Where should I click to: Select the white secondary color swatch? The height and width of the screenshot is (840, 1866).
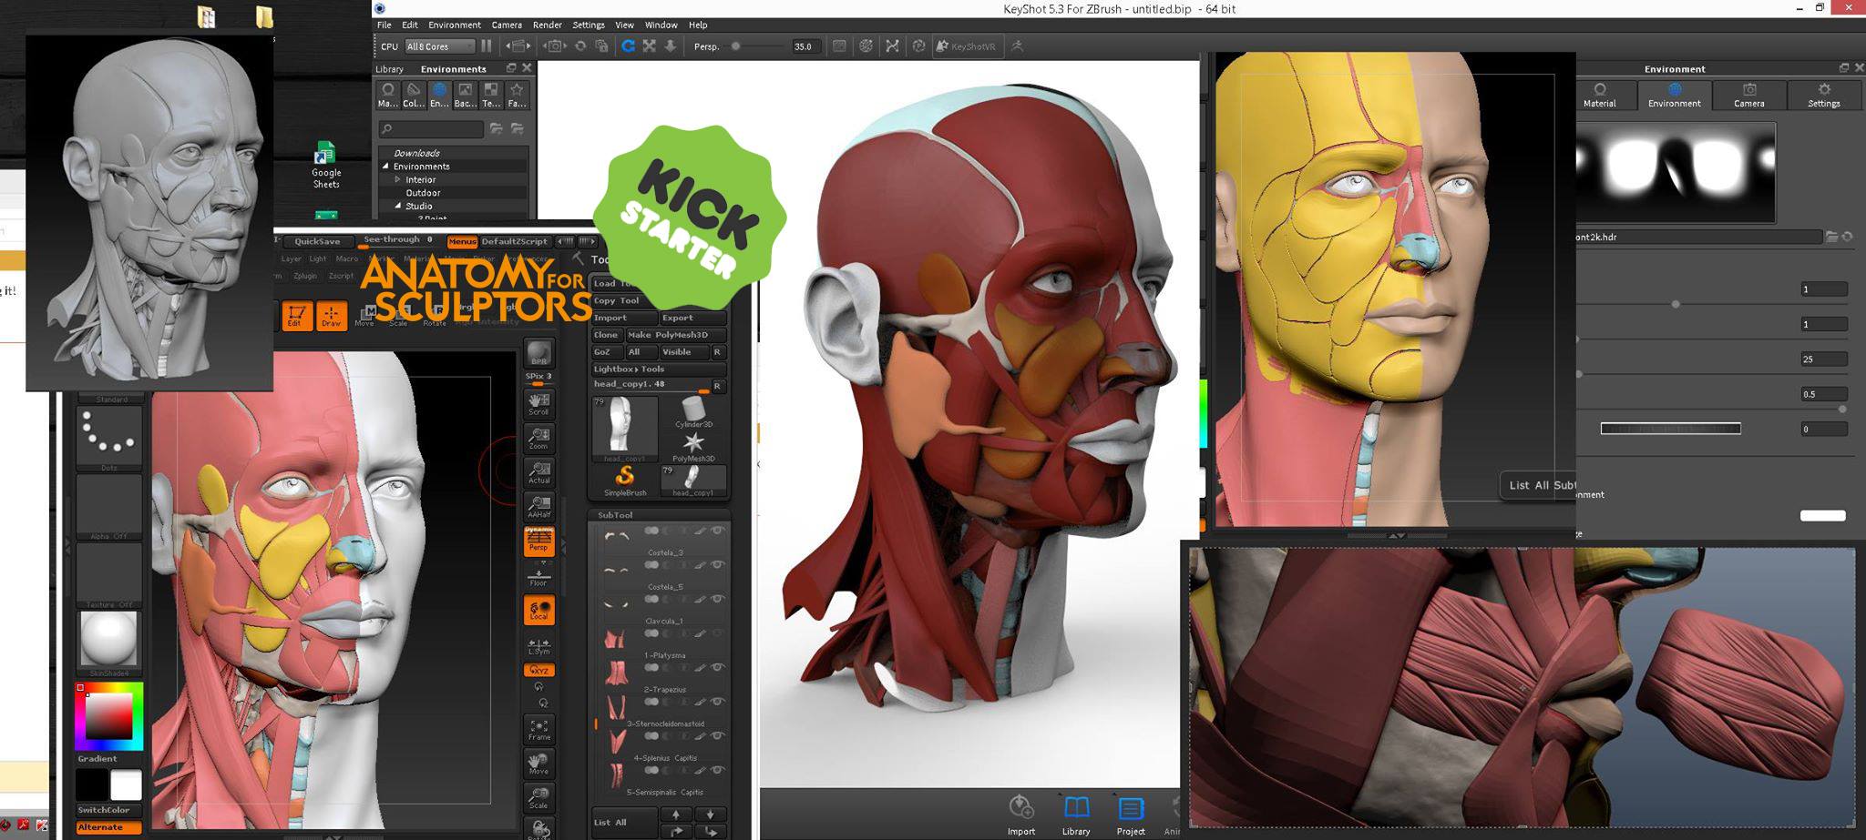click(x=126, y=784)
